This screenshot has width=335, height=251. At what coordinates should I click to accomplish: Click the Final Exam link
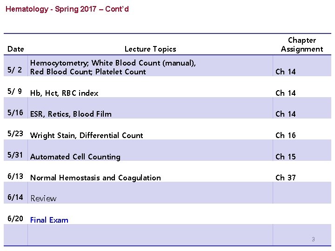point(49,220)
